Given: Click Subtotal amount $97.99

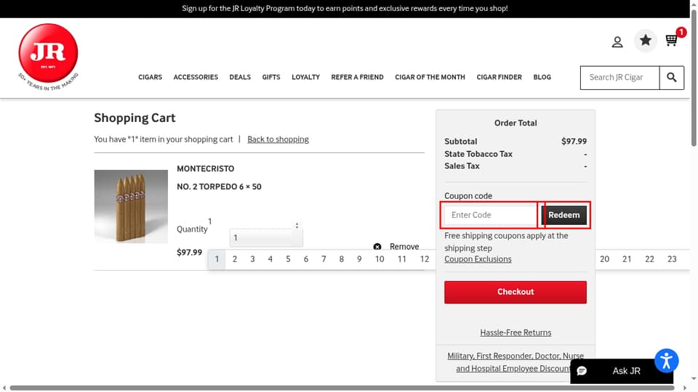Looking at the screenshot, I should [x=574, y=142].
